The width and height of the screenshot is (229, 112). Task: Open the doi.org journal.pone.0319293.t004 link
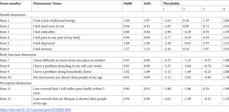click(36, 110)
